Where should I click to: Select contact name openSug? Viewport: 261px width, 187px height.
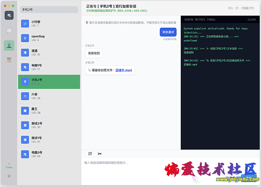point(38,36)
